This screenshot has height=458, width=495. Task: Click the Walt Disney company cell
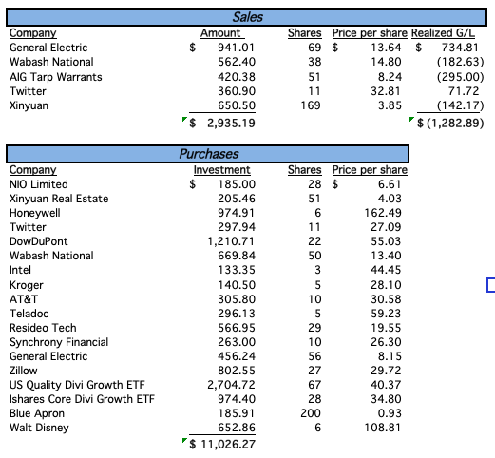pos(39,428)
